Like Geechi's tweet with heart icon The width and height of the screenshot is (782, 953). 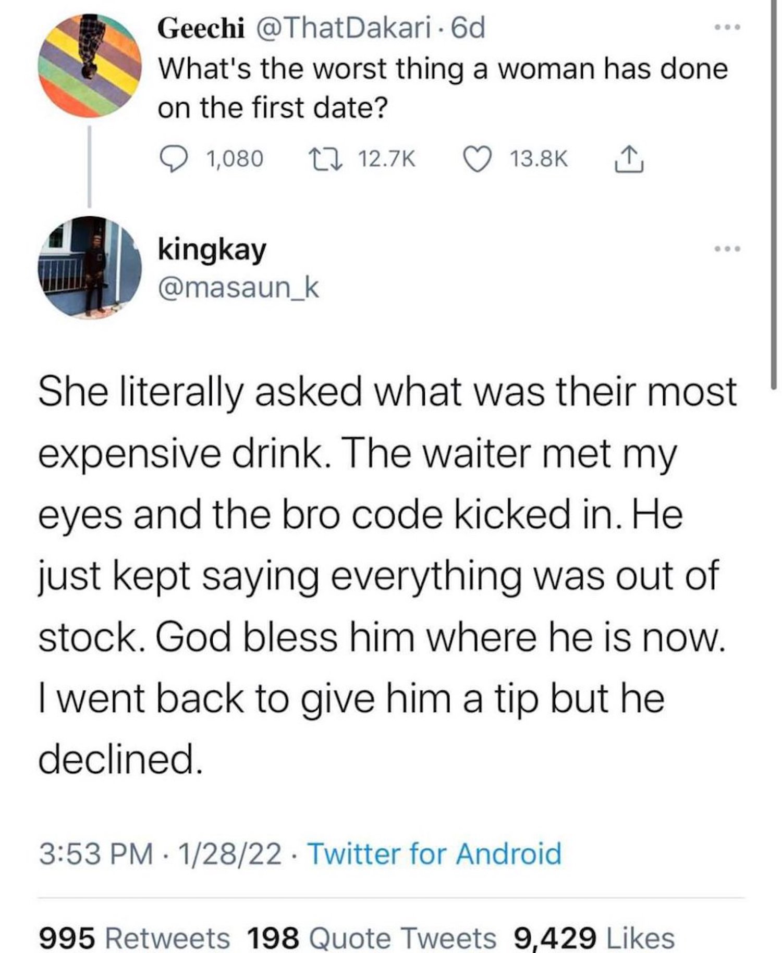475,159
